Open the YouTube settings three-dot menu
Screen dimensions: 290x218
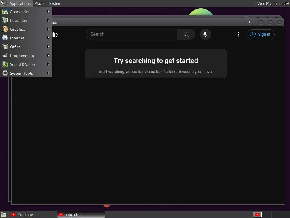click(x=238, y=34)
